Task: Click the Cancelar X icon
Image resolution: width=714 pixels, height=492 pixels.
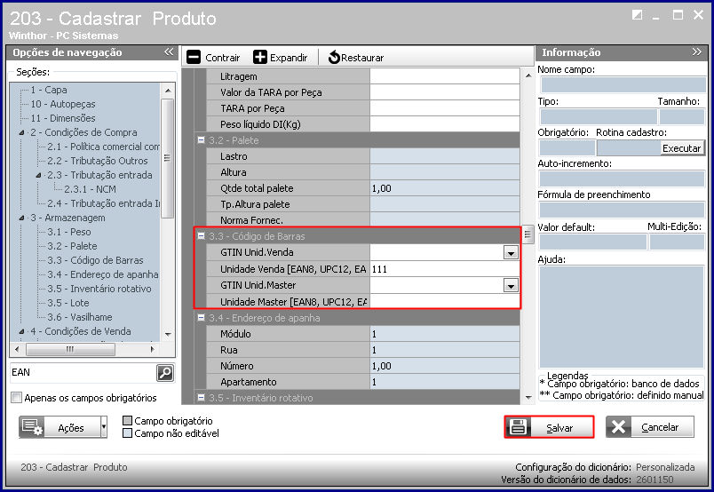Action: click(x=618, y=427)
